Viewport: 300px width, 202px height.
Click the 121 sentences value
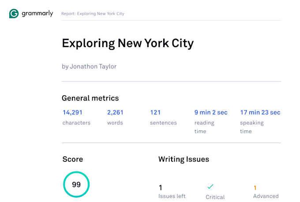[155, 113]
